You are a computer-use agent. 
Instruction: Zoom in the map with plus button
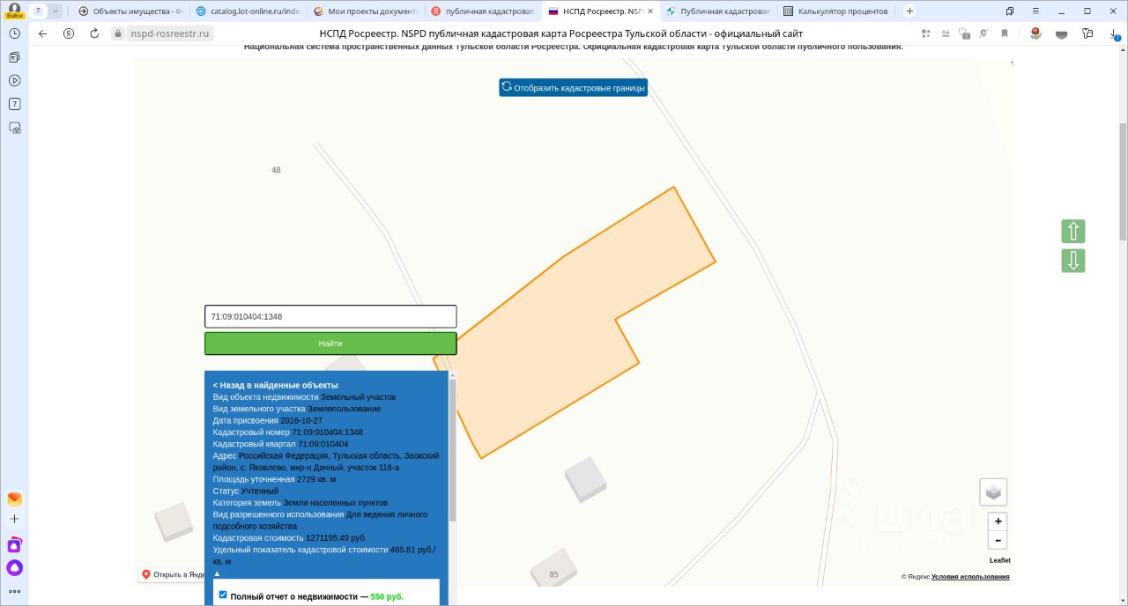pyautogui.click(x=998, y=521)
